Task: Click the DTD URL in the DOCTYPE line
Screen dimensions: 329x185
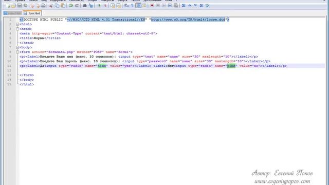Action: coord(188,20)
